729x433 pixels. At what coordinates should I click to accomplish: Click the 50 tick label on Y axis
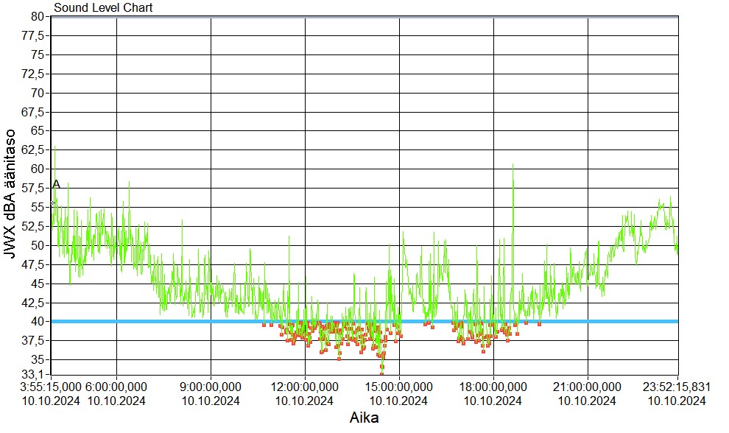(x=38, y=245)
